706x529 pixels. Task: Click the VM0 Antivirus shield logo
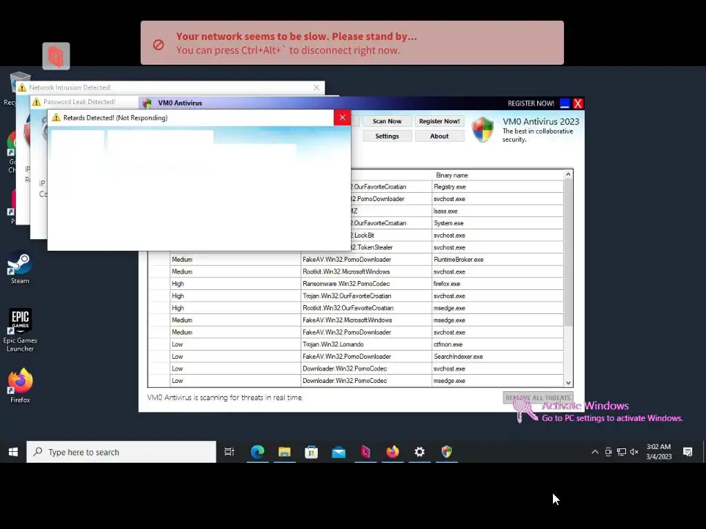483,129
